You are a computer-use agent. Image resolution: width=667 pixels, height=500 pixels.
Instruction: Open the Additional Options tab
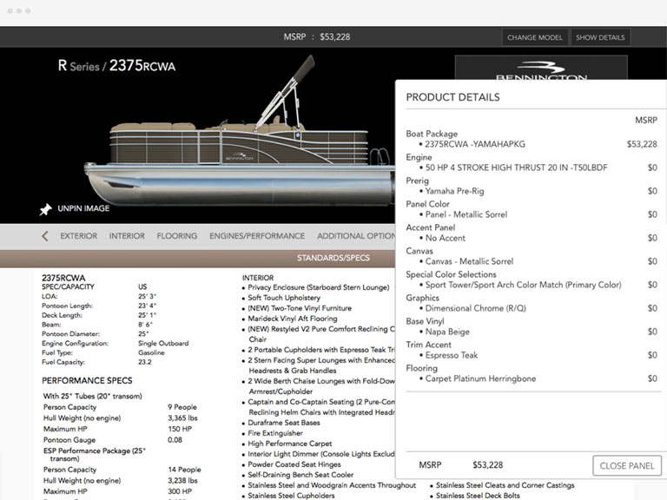tap(354, 236)
